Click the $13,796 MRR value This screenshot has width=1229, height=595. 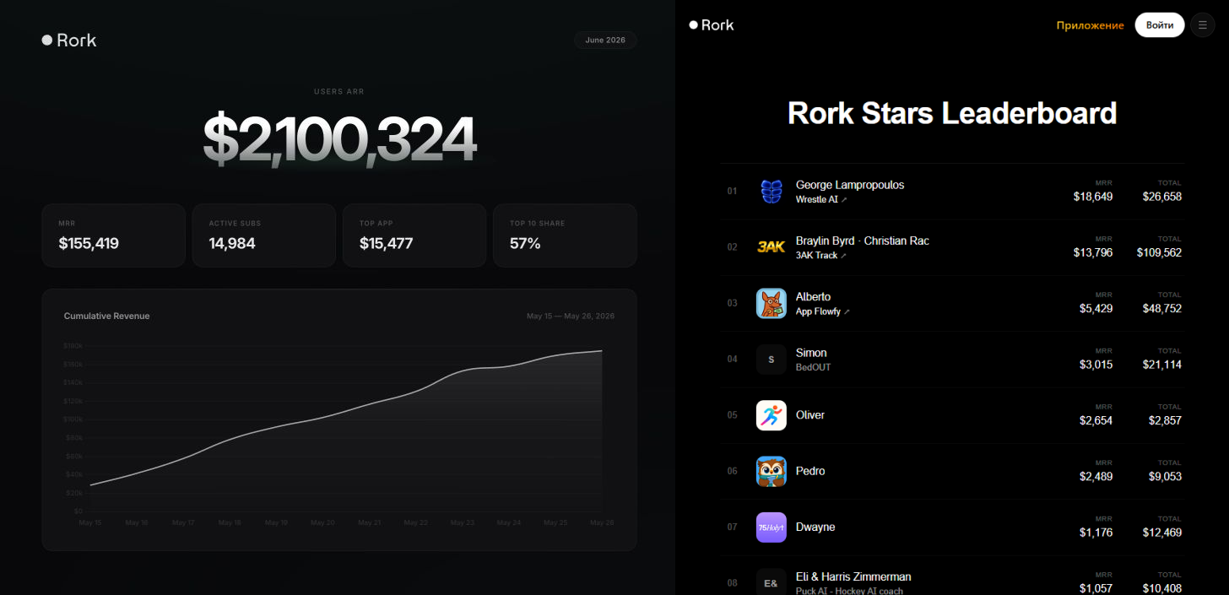[x=1093, y=252]
